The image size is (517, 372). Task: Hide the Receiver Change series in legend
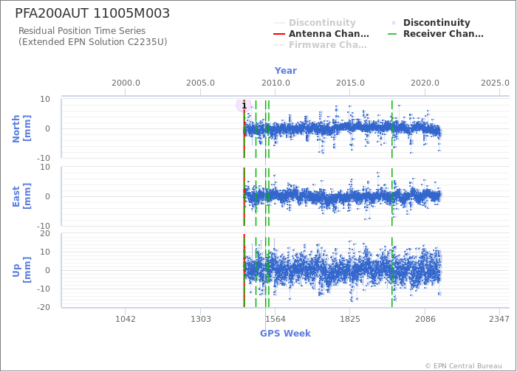tap(436, 34)
